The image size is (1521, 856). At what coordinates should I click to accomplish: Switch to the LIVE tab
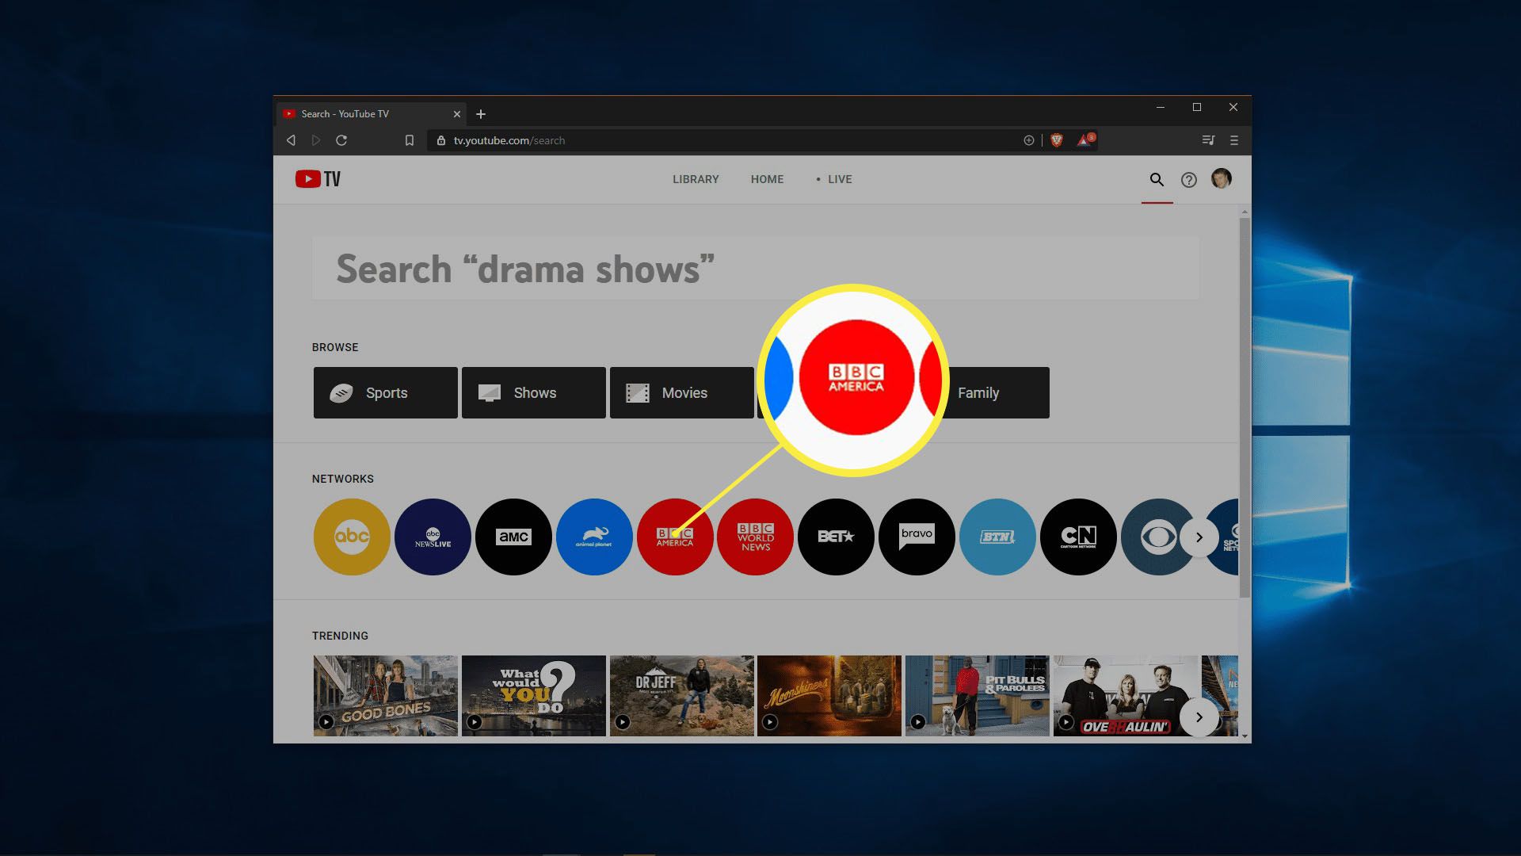pyautogui.click(x=834, y=179)
